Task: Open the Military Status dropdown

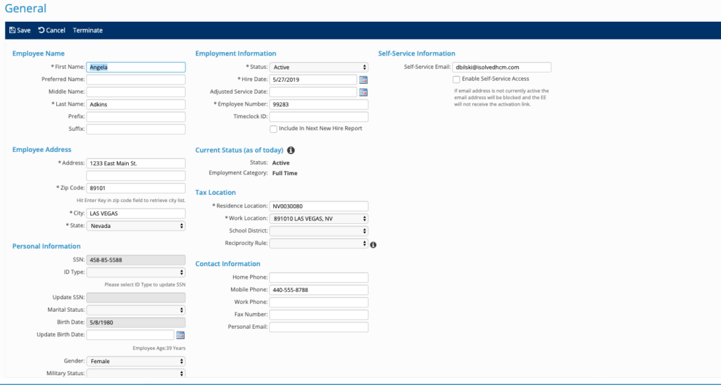Action: [136, 374]
